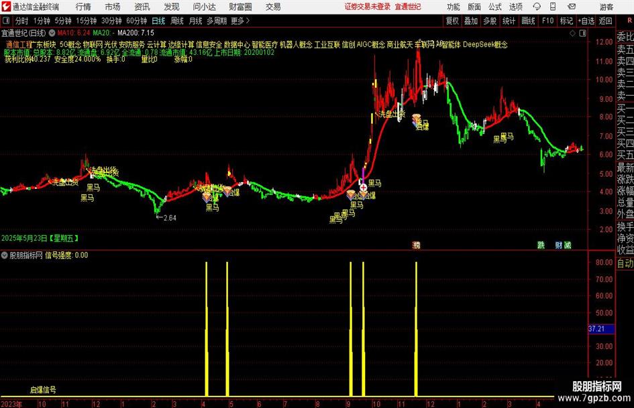This screenshot has width=634, height=408.
Task: Click the DeepSeek概念 concept tag
Action: pyautogui.click(x=485, y=44)
